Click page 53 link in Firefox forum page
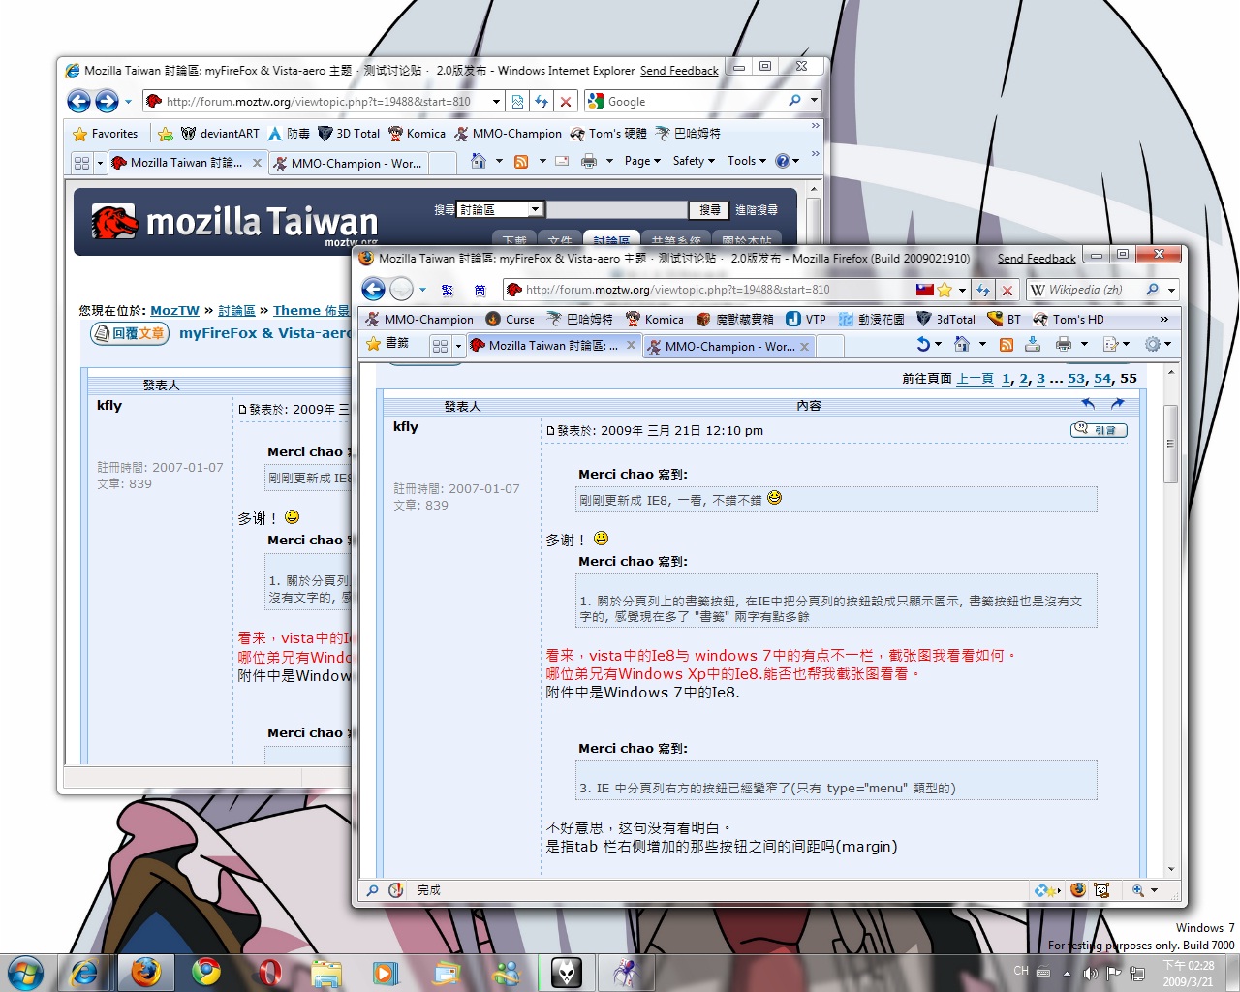 pyautogui.click(x=1076, y=379)
